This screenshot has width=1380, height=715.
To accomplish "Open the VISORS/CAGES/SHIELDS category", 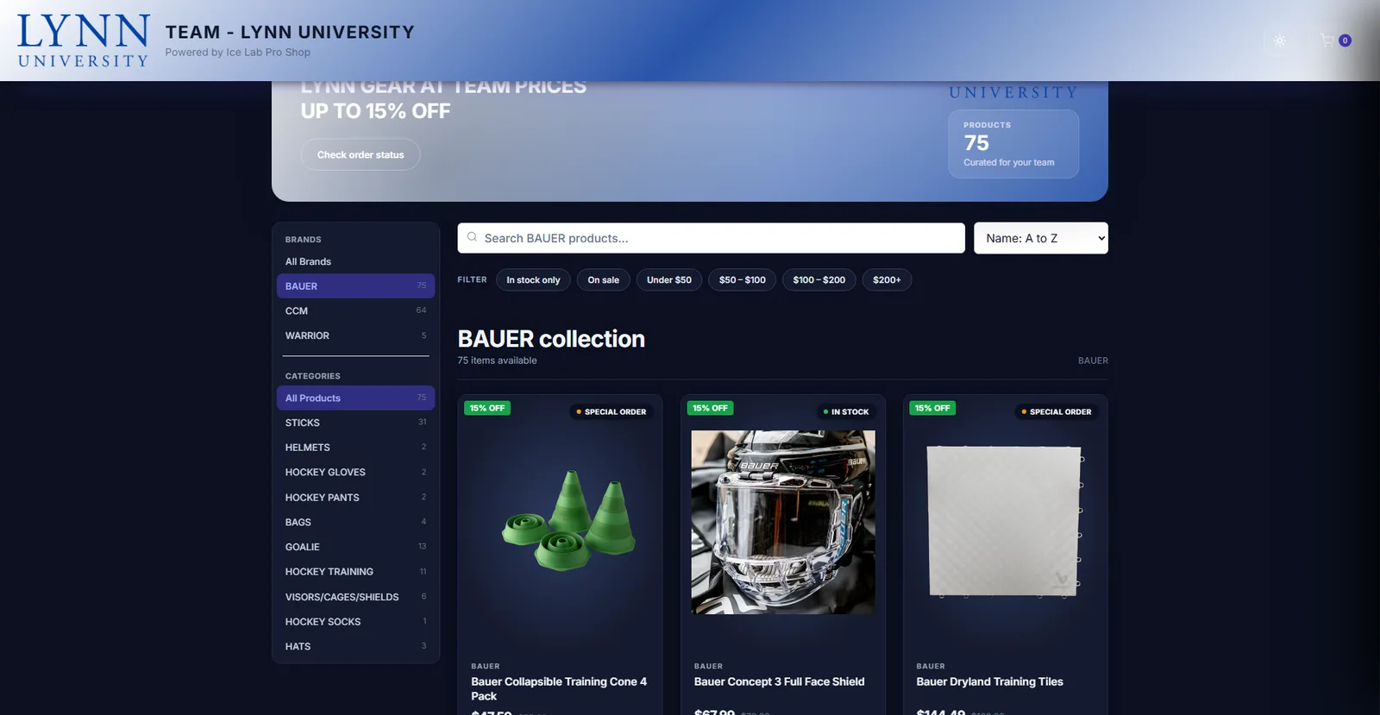I will [355, 597].
